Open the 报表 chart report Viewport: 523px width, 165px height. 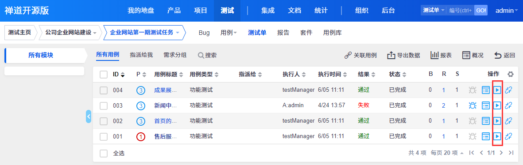click(441, 55)
